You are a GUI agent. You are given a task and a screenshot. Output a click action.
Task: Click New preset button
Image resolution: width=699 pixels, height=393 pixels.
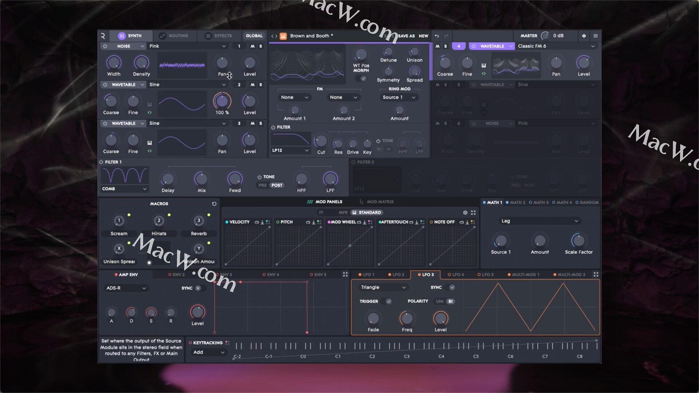(x=423, y=36)
